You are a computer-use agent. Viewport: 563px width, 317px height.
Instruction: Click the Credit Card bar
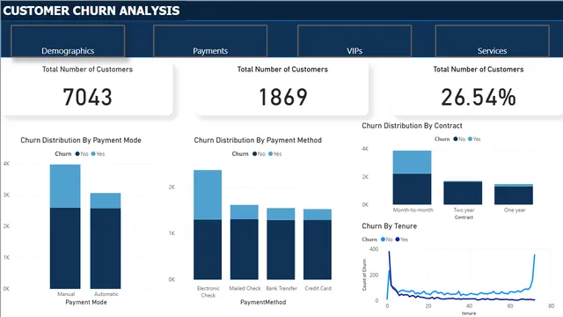point(318,245)
